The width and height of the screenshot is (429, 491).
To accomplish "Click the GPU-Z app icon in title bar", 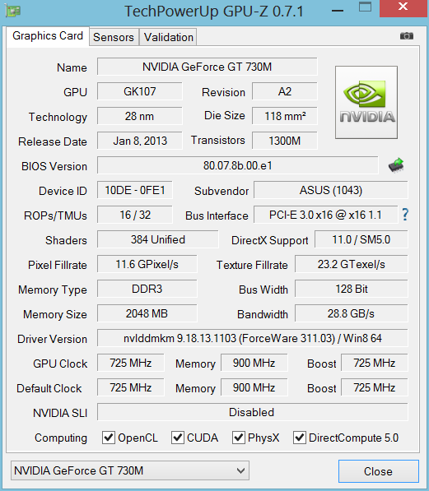I will pyautogui.click(x=13, y=12).
